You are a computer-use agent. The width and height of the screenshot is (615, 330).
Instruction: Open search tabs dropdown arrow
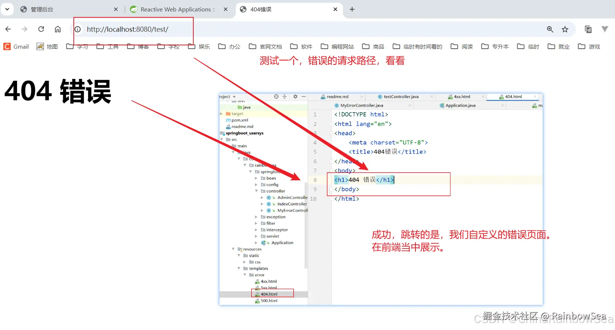point(7,9)
